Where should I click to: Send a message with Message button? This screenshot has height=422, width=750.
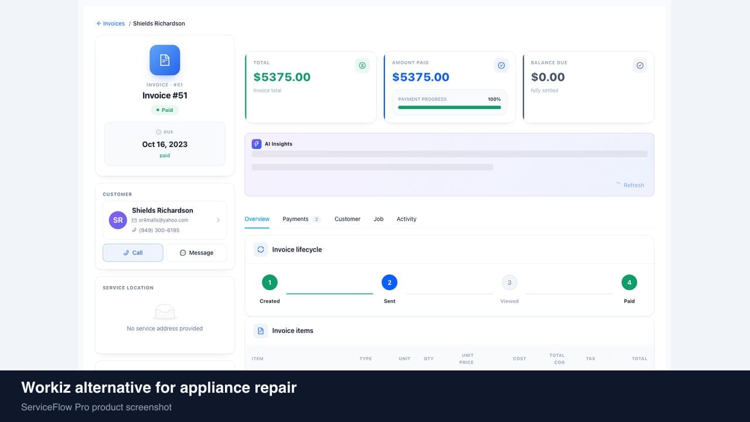tap(196, 253)
